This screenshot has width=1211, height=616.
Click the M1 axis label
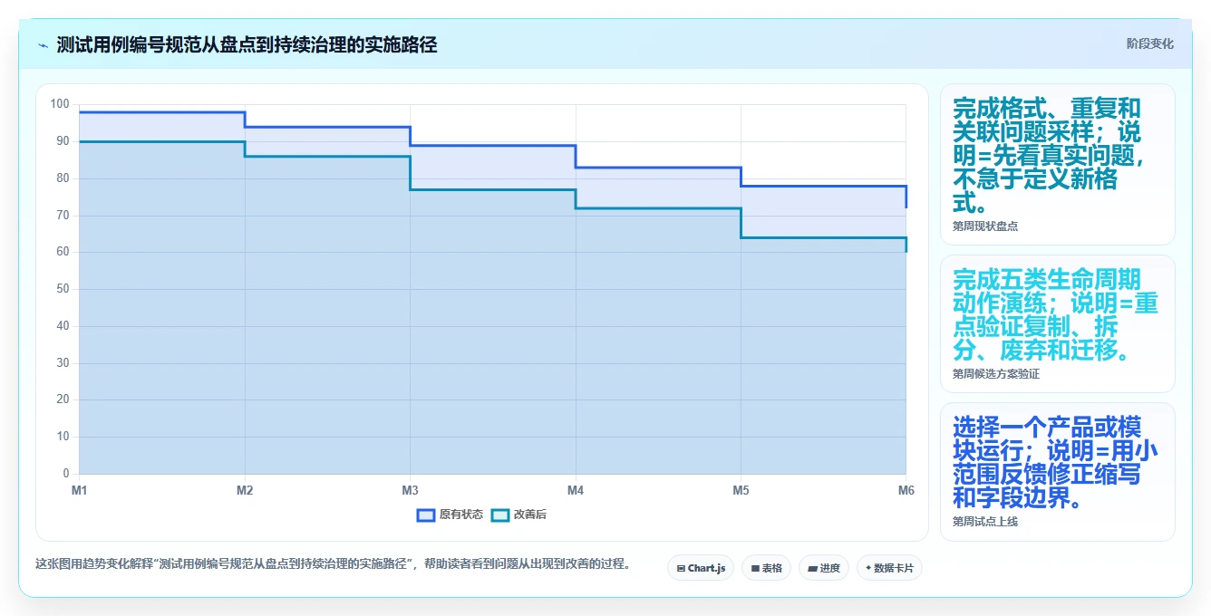click(80, 490)
